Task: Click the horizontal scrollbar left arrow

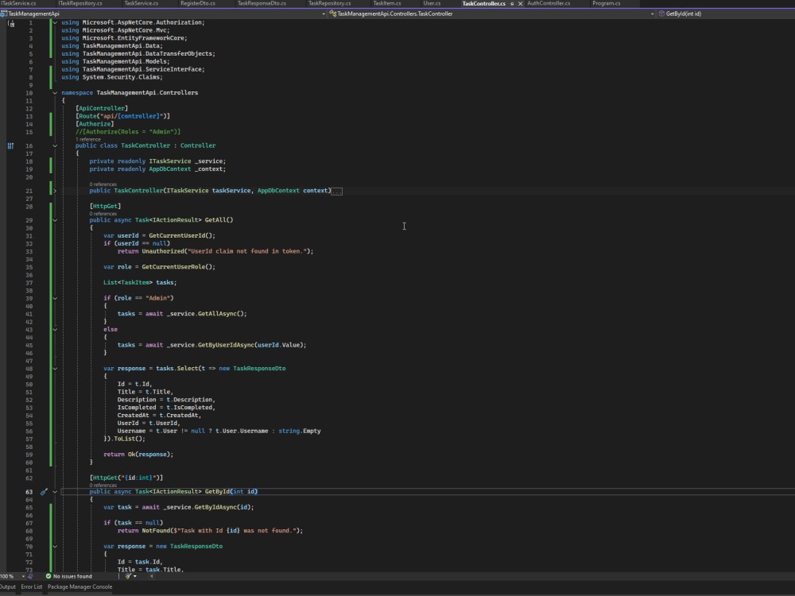Action: [x=151, y=576]
